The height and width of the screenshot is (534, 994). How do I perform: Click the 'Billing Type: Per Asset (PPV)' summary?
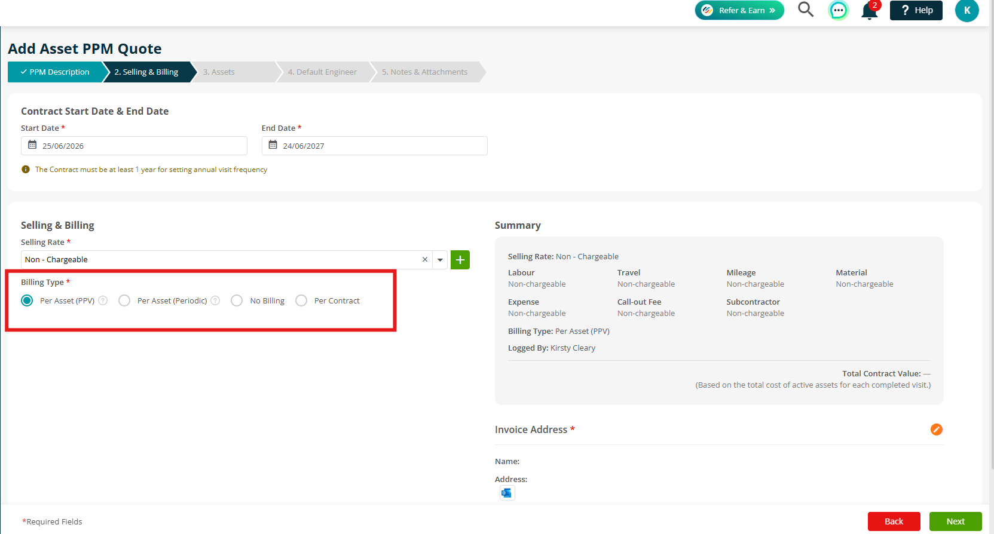coord(559,331)
